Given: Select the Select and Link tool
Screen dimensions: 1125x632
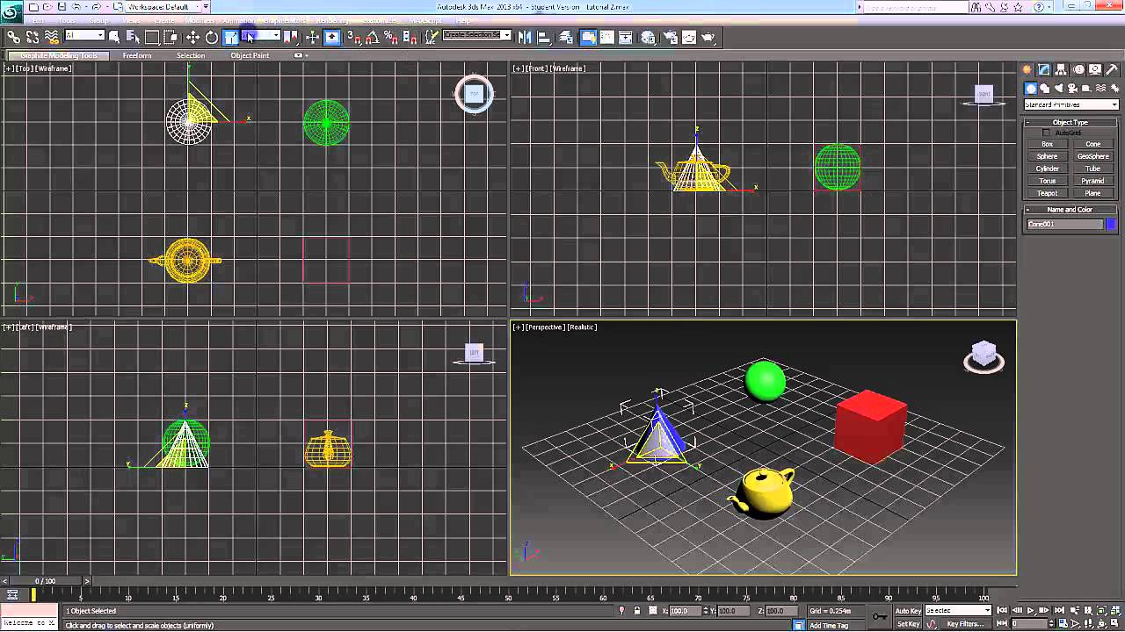Looking at the screenshot, I should click(x=13, y=37).
